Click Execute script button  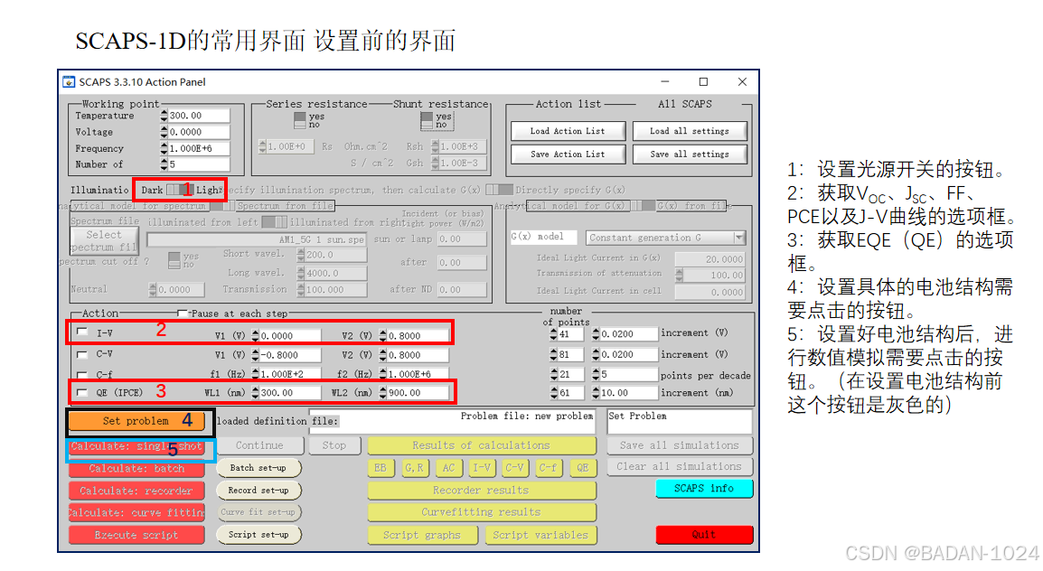(x=136, y=535)
